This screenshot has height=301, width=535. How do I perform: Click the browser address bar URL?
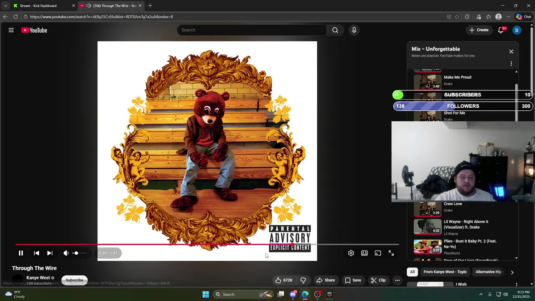point(102,17)
